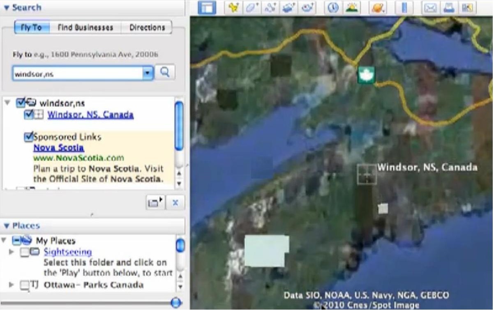This screenshot has width=494, height=310.
Task: Click the transparency slider handle below Places
Action: [176, 303]
